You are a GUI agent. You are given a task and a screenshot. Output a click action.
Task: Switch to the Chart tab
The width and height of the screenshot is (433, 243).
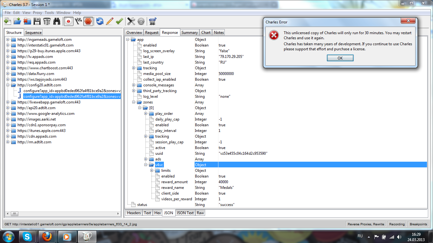(206, 33)
